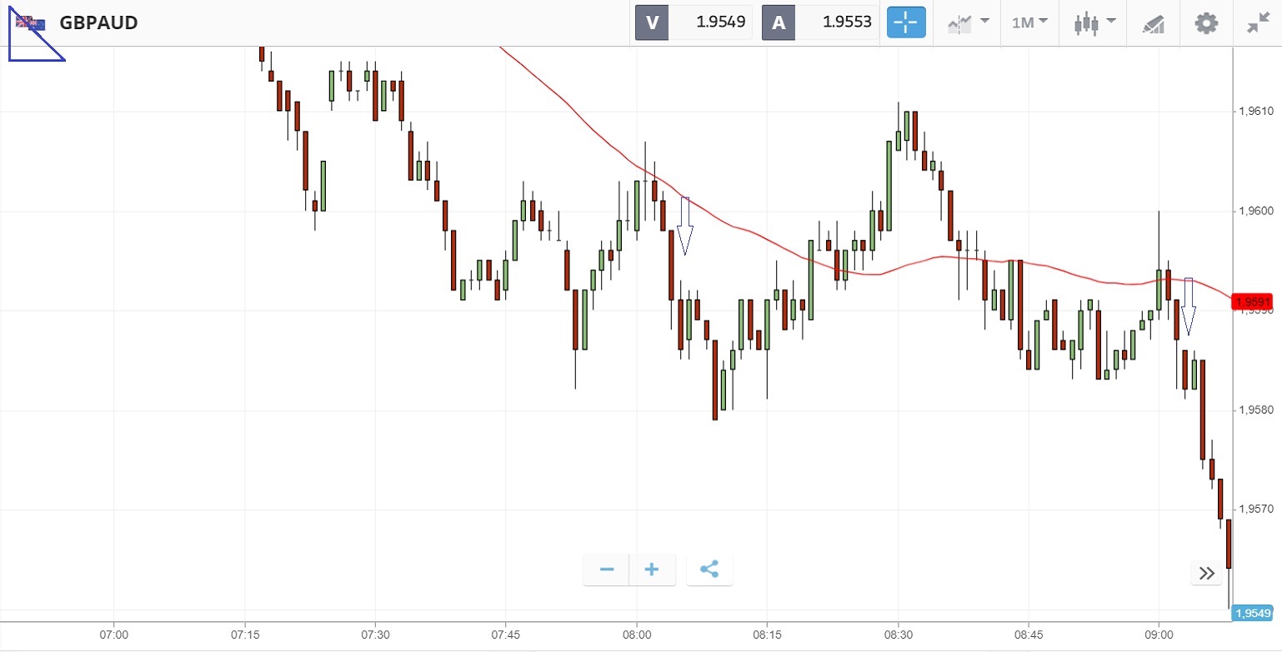Jump to latest candles with double-arrow
This screenshot has height=652, width=1282.
click(x=1206, y=573)
